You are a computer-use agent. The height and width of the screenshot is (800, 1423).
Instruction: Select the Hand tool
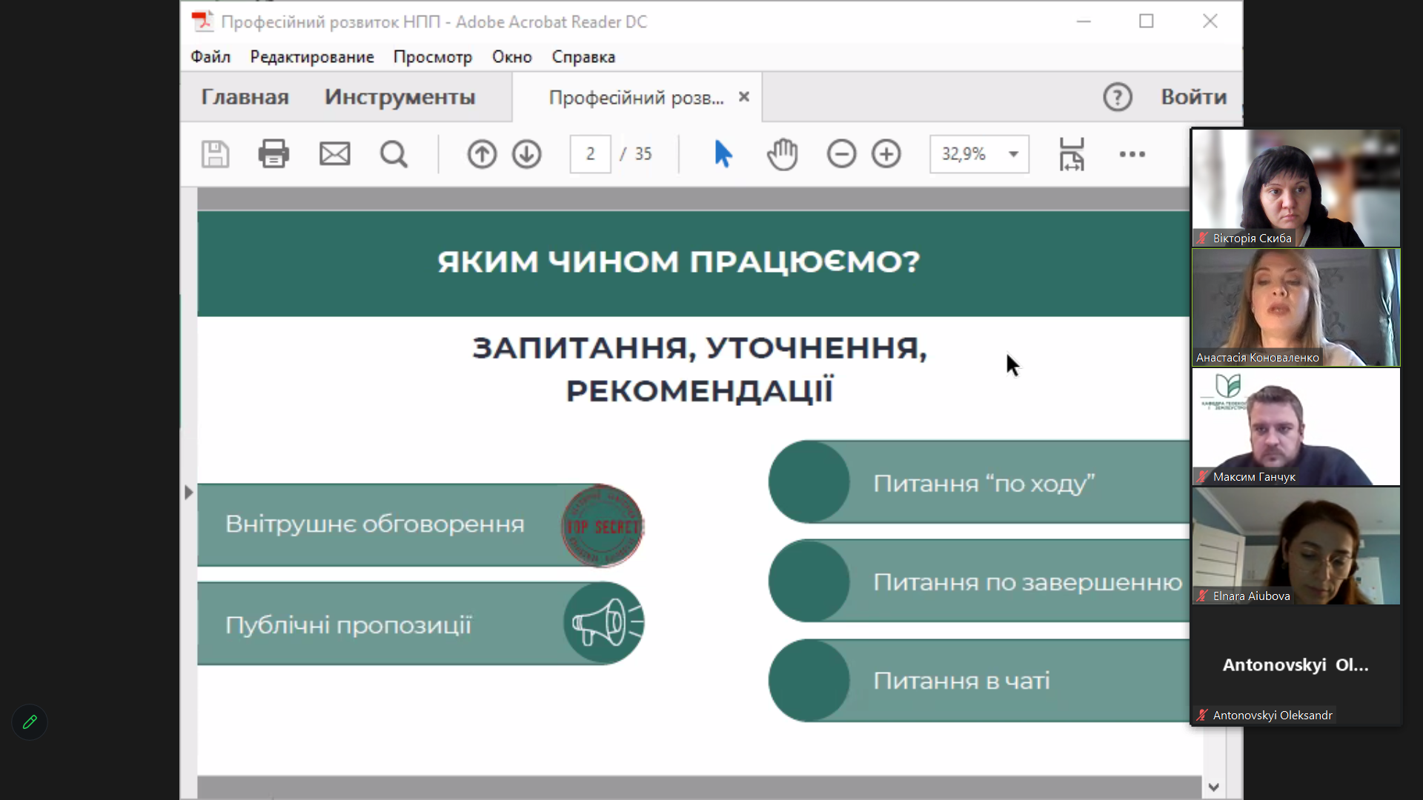pos(783,154)
